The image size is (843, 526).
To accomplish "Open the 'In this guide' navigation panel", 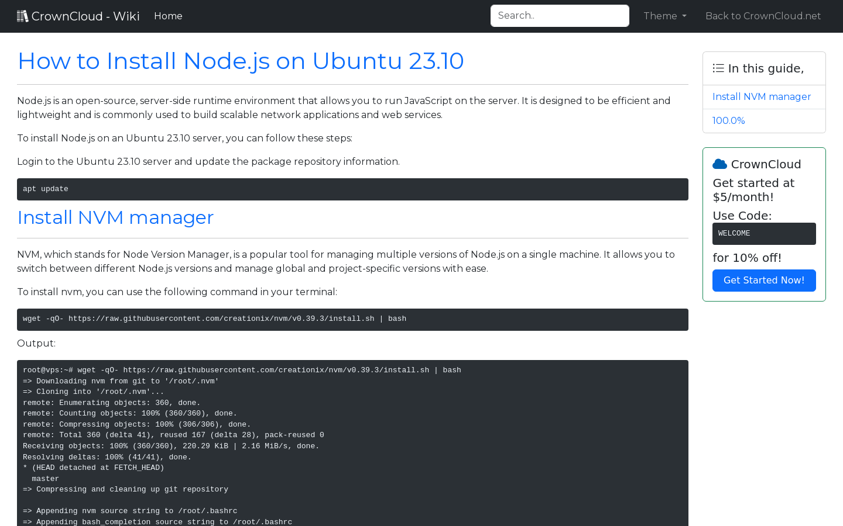I will point(764,68).
